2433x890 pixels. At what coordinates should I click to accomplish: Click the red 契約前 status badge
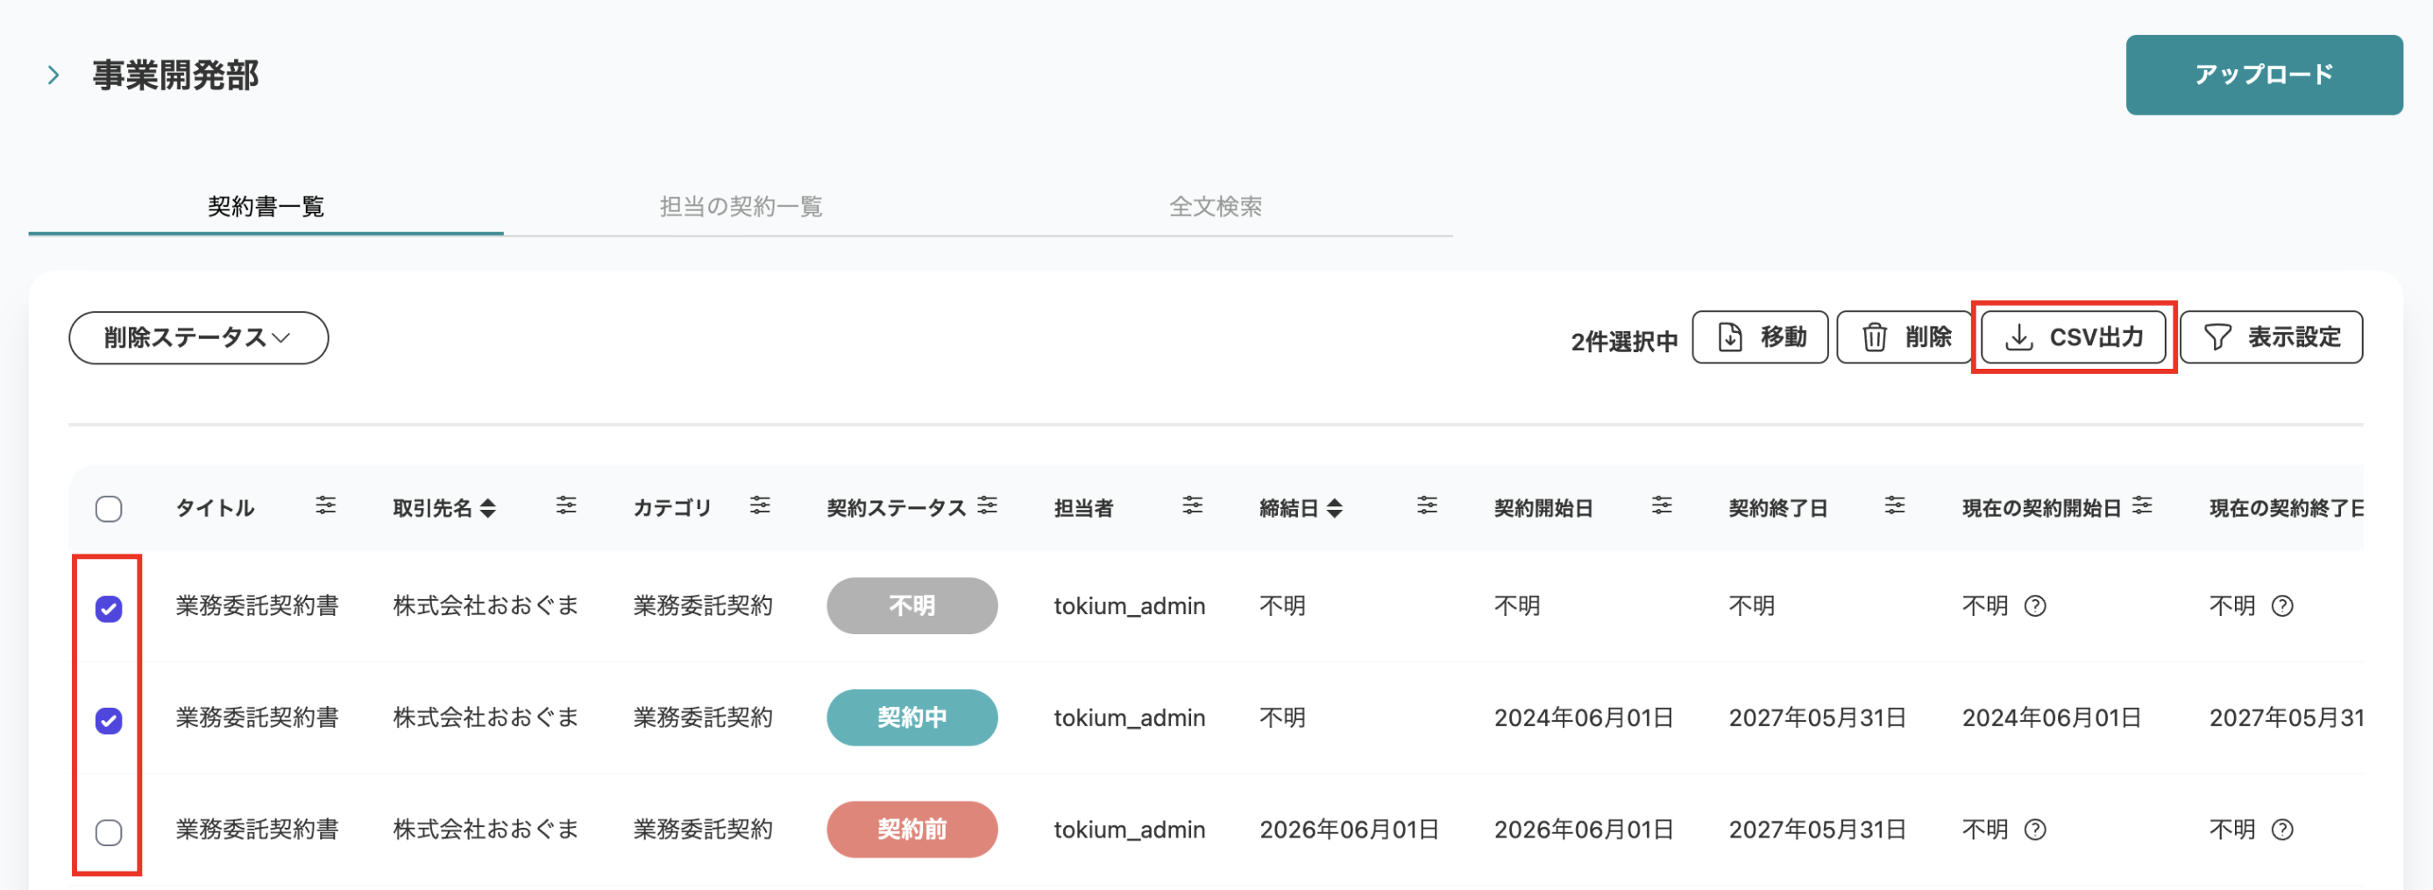pos(911,830)
